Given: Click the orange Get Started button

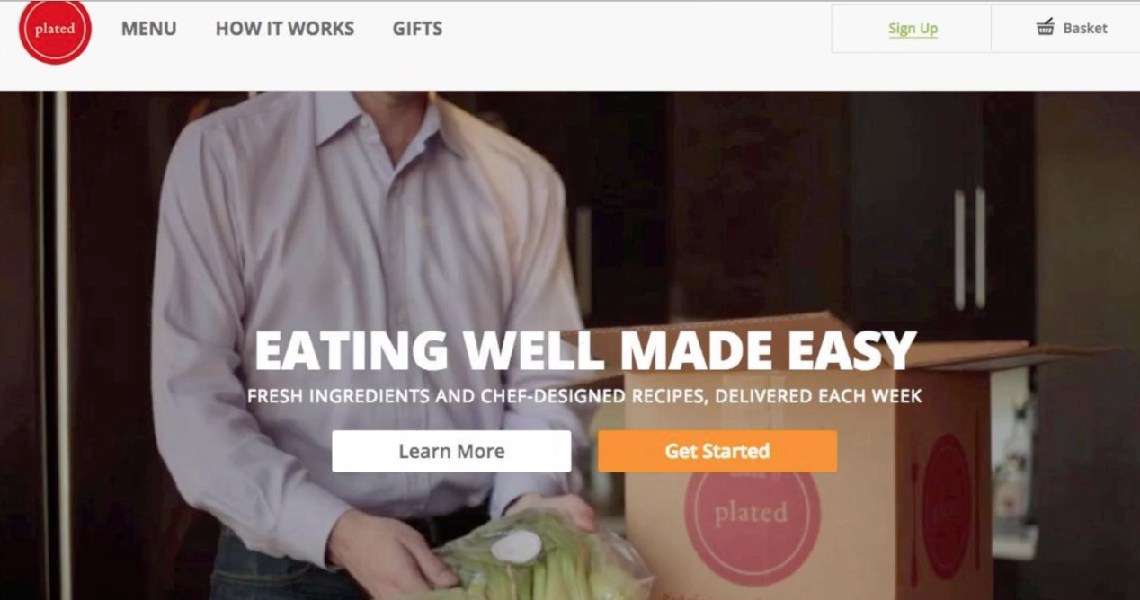Looking at the screenshot, I should tap(717, 451).
